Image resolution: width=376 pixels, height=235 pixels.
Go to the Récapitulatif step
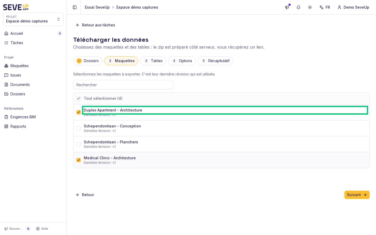click(215, 61)
